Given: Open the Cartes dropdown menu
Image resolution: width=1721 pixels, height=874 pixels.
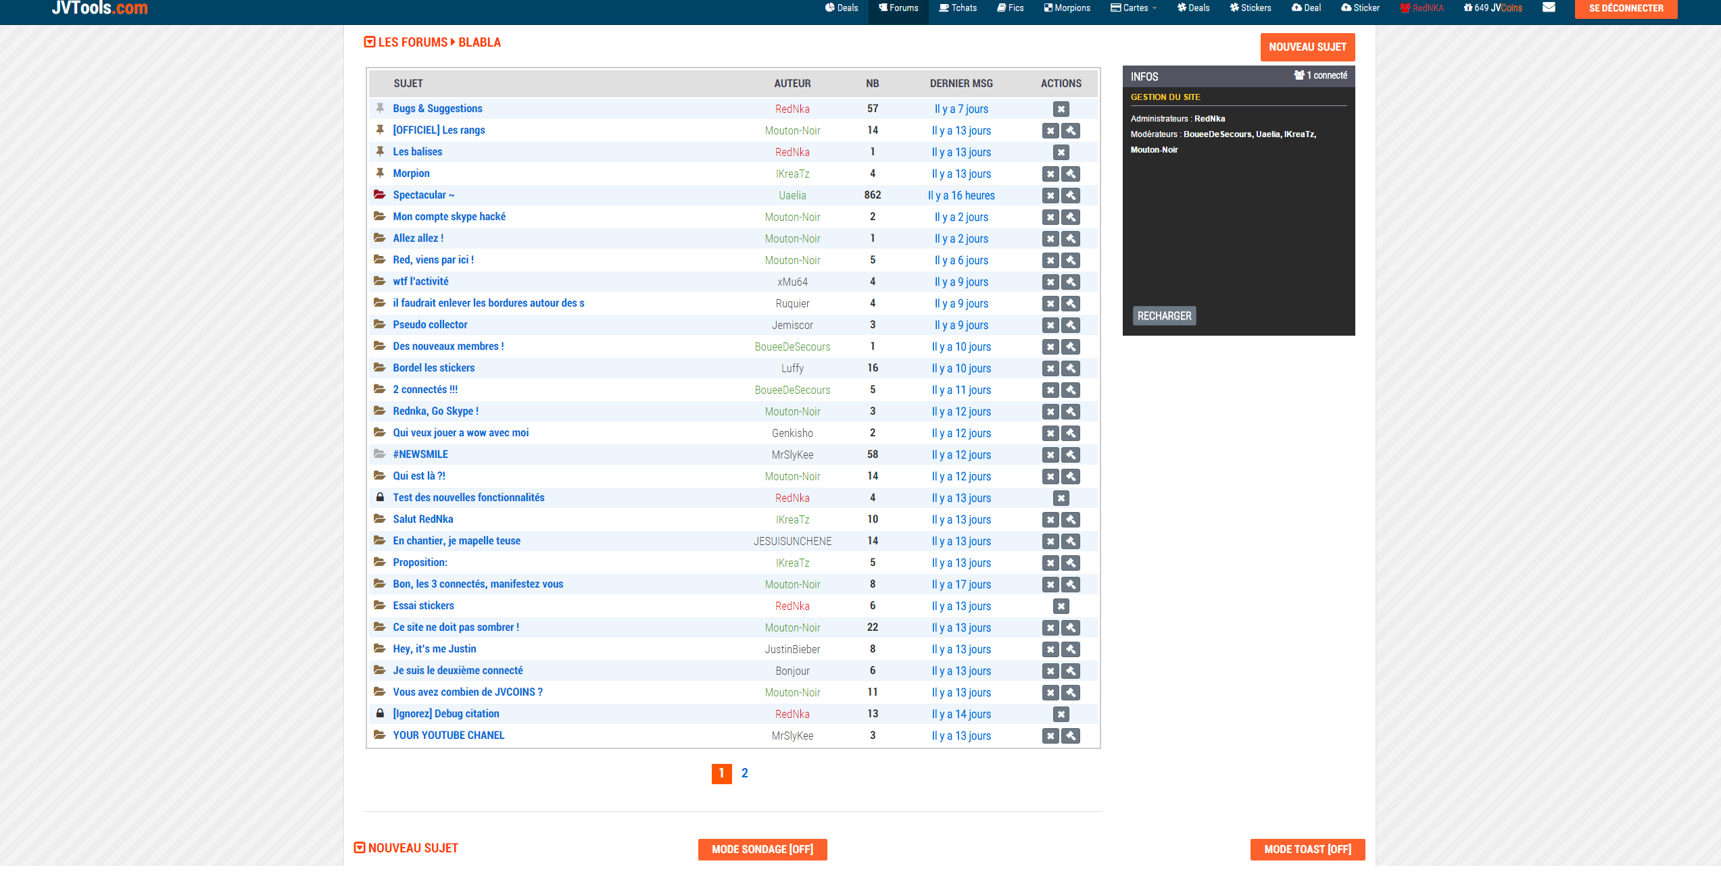Looking at the screenshot, I should (x=1134, y=8).
